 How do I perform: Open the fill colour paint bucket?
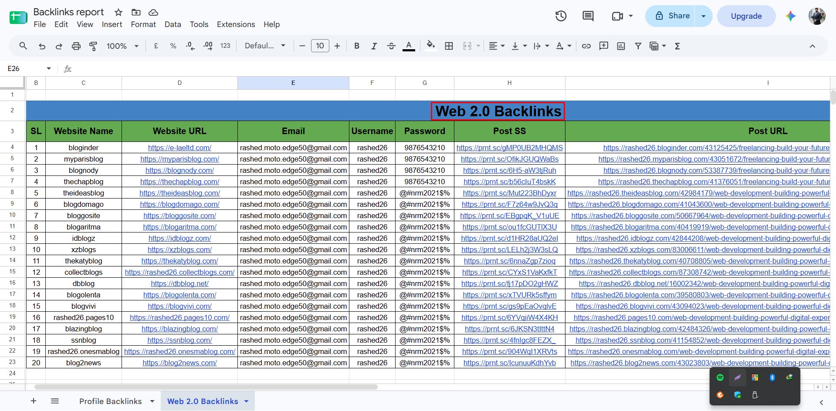[431, 46]
